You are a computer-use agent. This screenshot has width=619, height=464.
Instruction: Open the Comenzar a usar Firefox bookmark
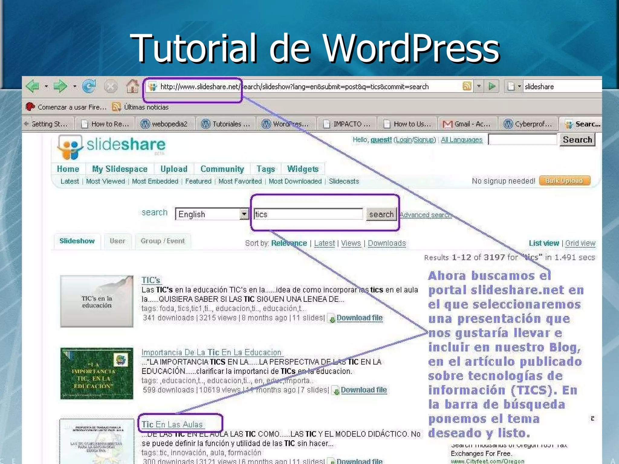[66, 107]
